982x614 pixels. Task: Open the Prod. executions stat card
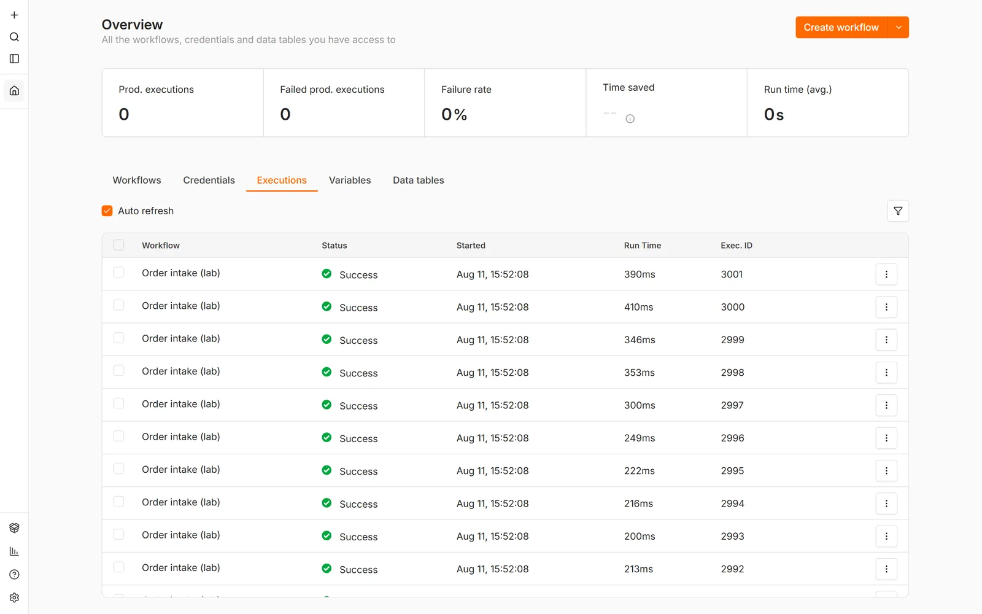click(x=183, y=103)
